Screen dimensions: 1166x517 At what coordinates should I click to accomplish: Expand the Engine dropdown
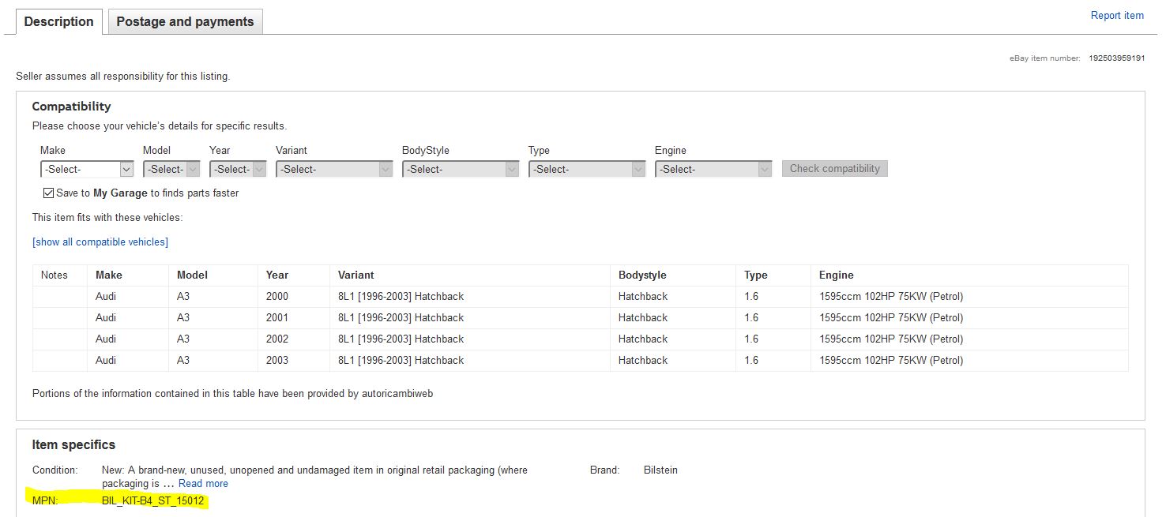coord(713,169)
